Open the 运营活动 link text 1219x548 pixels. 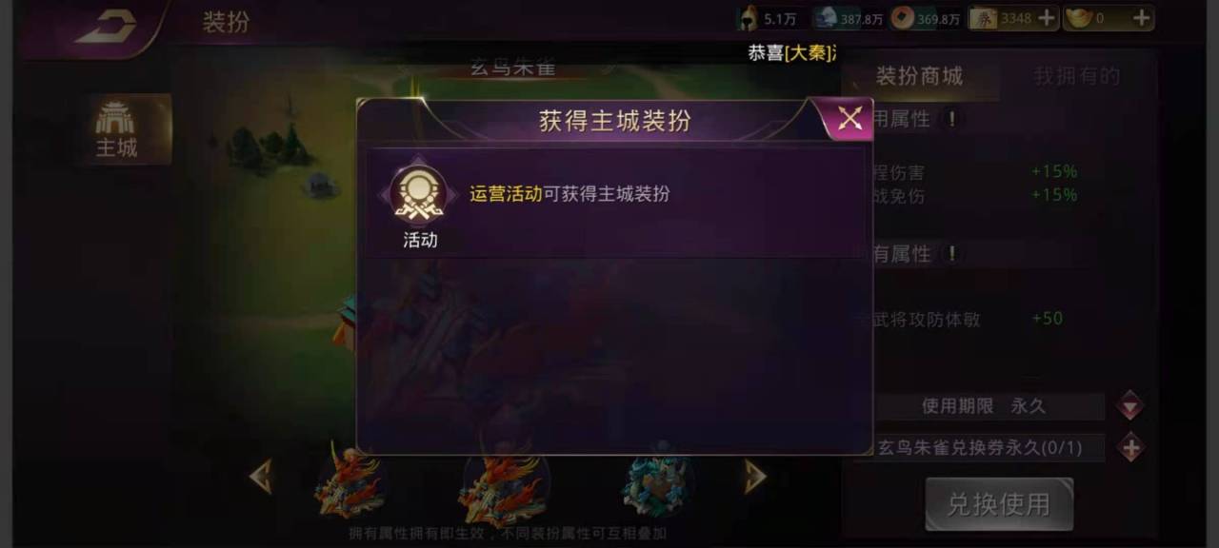click(x=506, y=193)
